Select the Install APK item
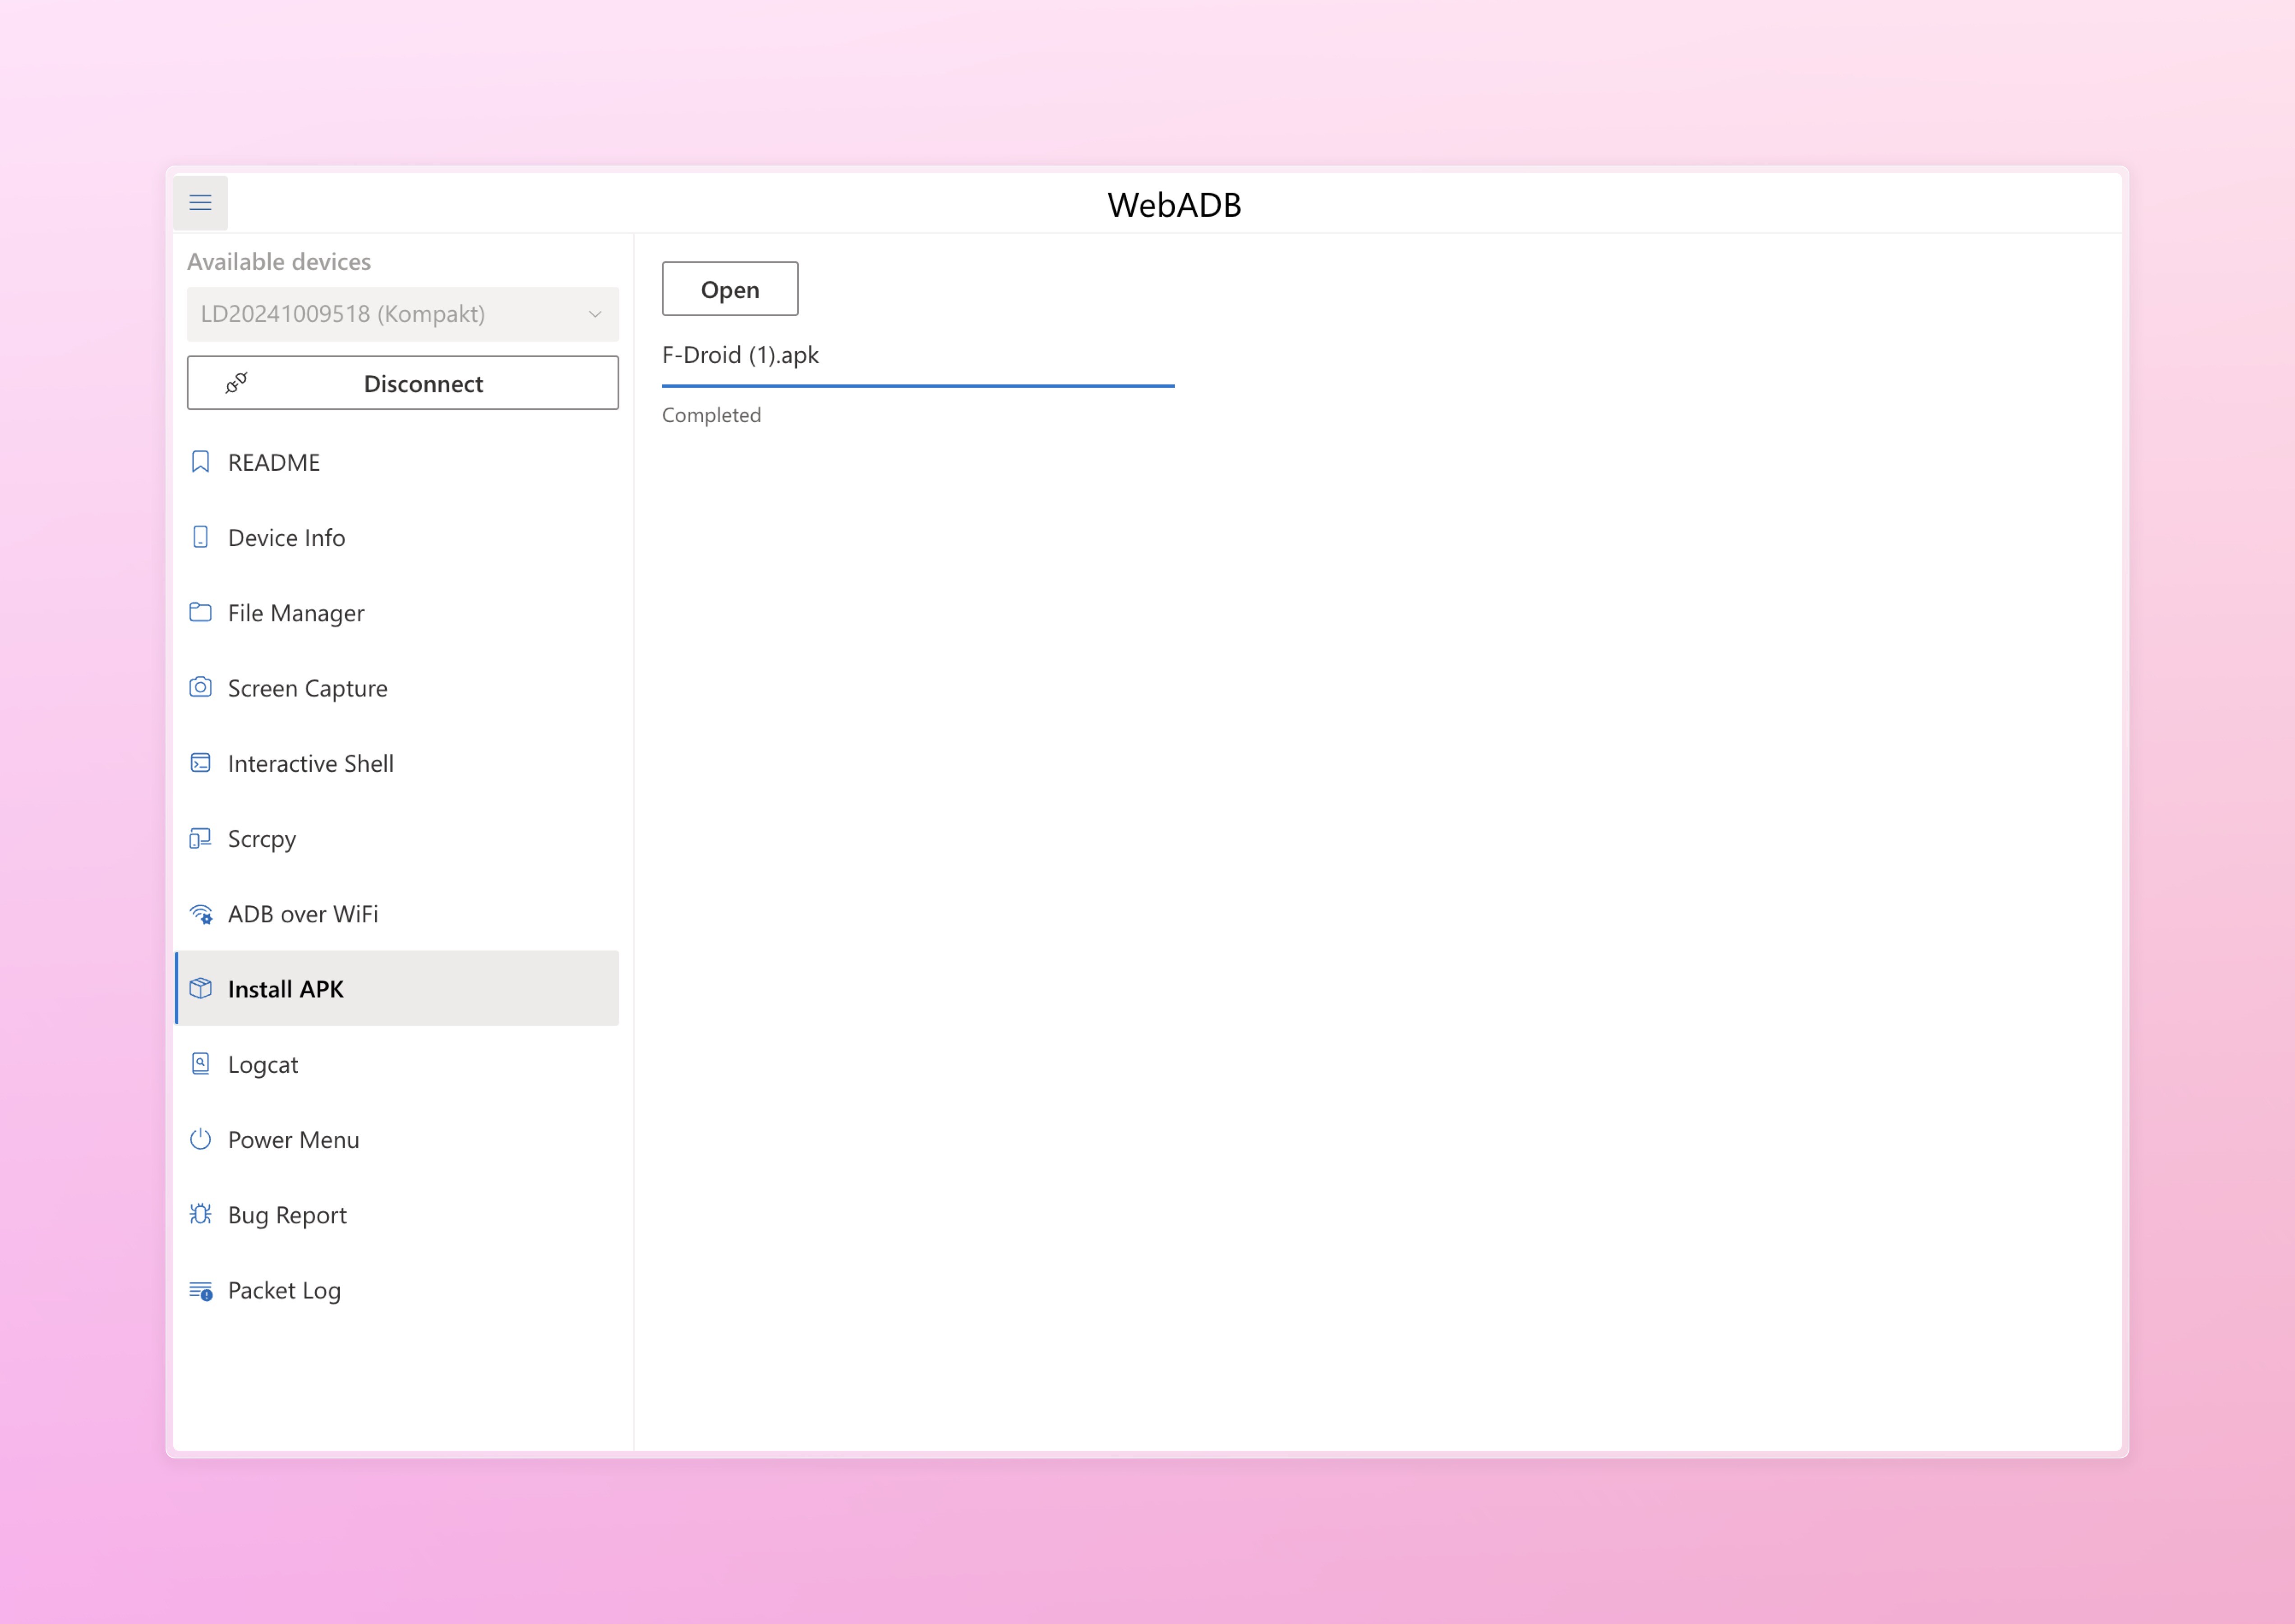The height and width of the screenshot is (1624, 2295). (397, 988)
